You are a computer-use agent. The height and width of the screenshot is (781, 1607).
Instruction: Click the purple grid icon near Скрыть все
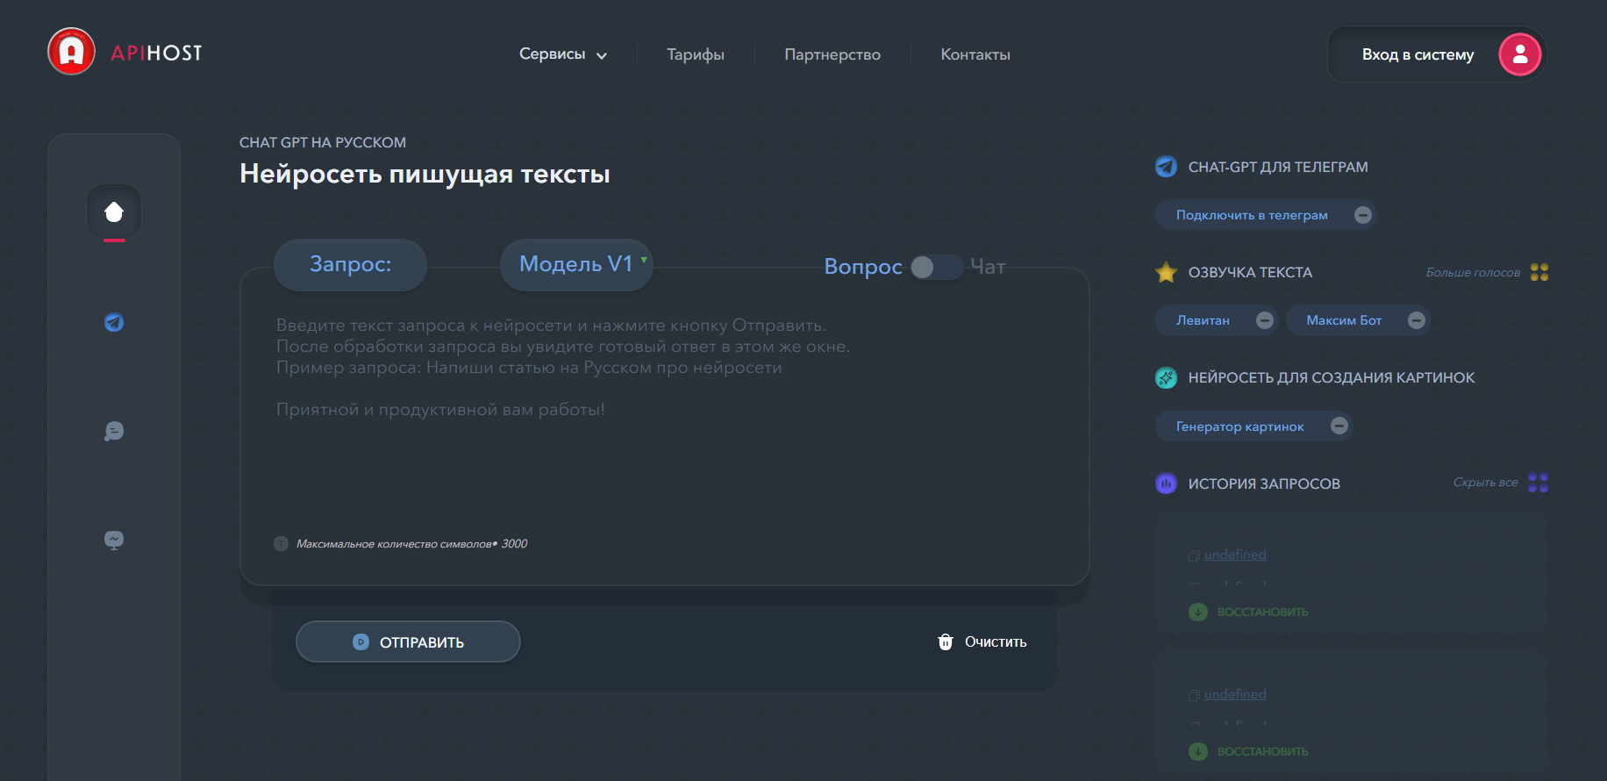[1539, 483]
